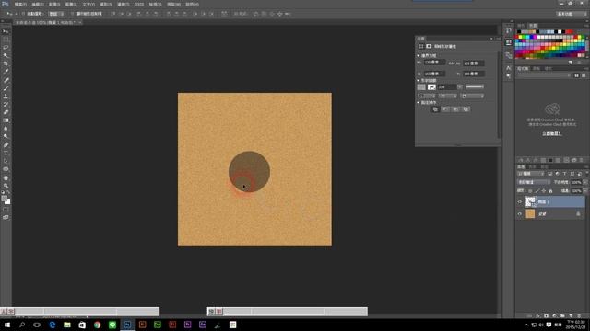The width and height of the screenshot is (590, 331).
Task: Open Photoshop from the Windows taskbar
Action: tap(127, 325)
